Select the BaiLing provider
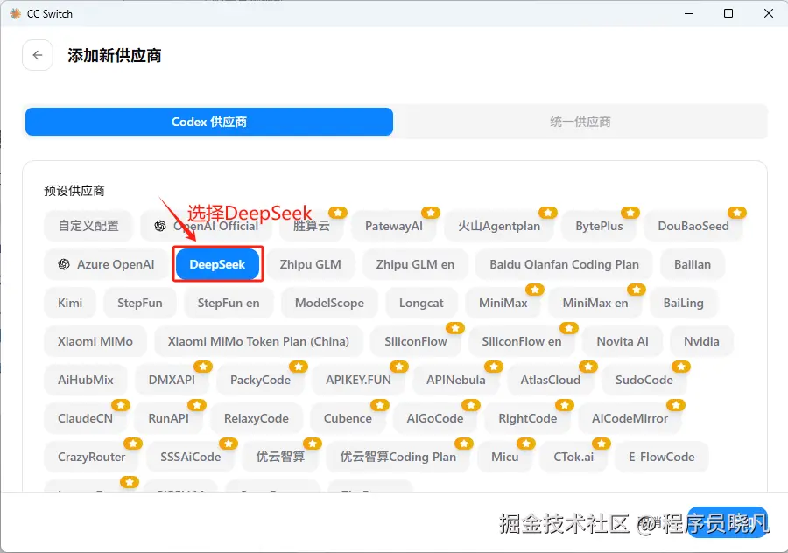This screenshot has width=788, height=553. coord(684,303)
